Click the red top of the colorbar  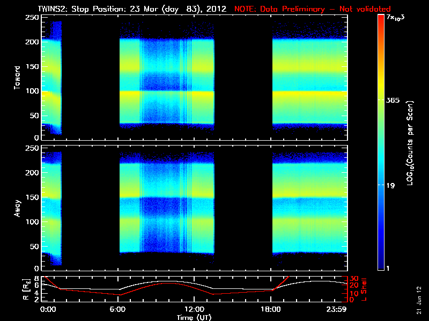pos(381,19)
